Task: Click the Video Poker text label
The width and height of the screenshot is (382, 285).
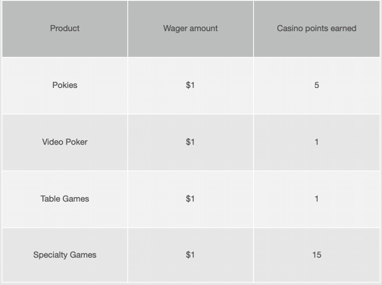Action: point(64,142)
